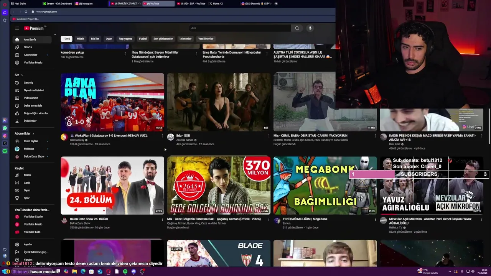This screenshot has width=491, height=276.
Task: Click the Ara search field
Action: 240,28
